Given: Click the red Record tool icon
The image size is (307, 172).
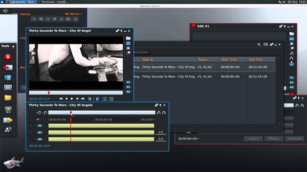Looking at the screenshot, I should click(x=8, y=57).
